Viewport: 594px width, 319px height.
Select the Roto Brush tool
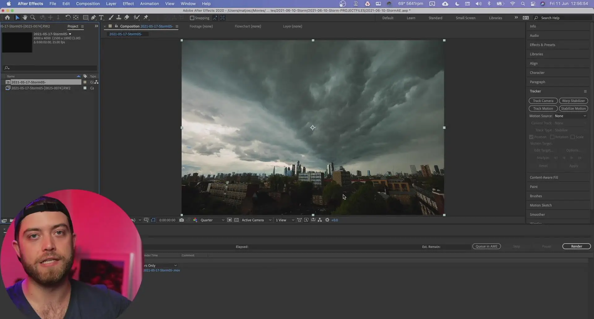click(136, 18)
